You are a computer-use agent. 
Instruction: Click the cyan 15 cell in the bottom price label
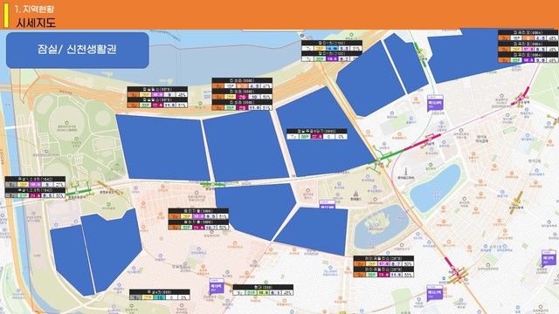[x=159, y=297]
